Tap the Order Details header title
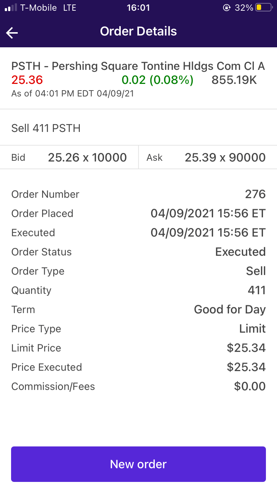This screenshot has height=493, width=277. click(138, 31)
